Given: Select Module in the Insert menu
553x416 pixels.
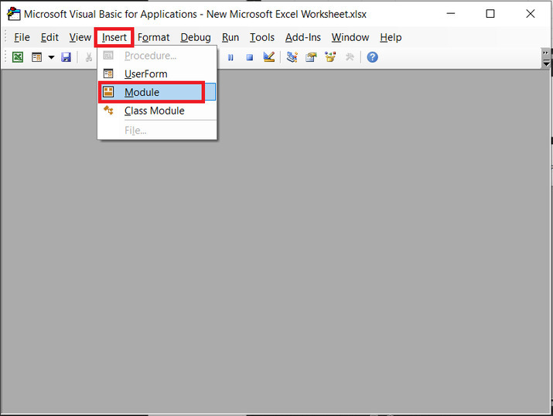Looking at the screenshot, I should coord(157,92).
